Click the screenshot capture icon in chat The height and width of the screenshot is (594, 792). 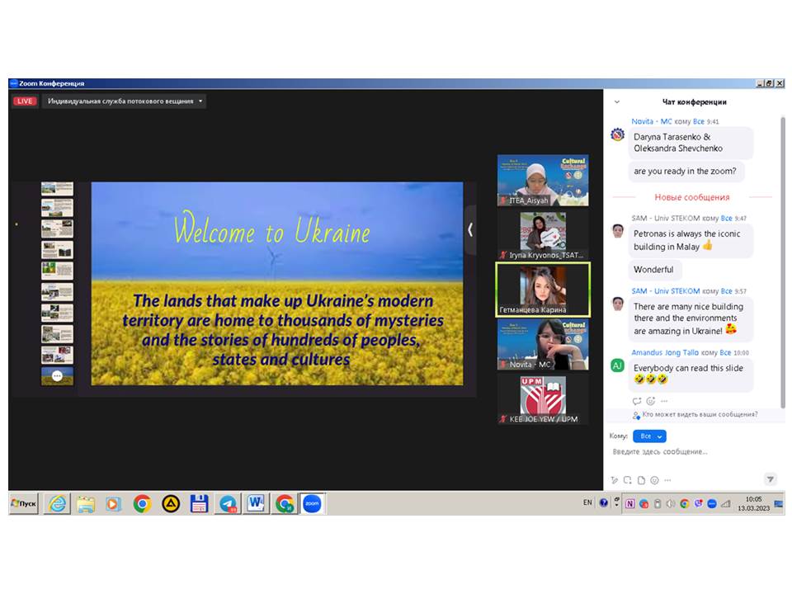tap(628, 480)
